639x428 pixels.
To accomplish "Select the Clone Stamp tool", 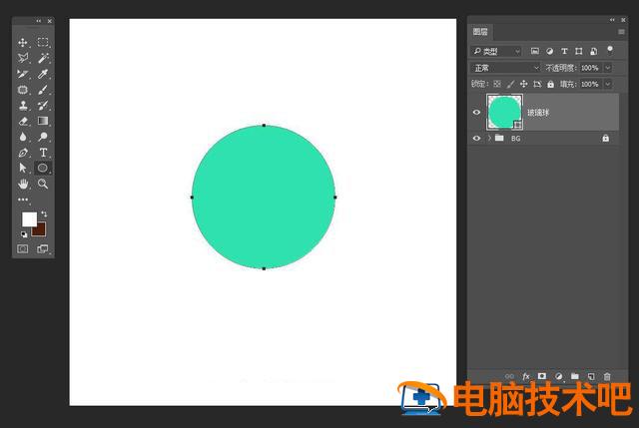I will tap(23, 106).
